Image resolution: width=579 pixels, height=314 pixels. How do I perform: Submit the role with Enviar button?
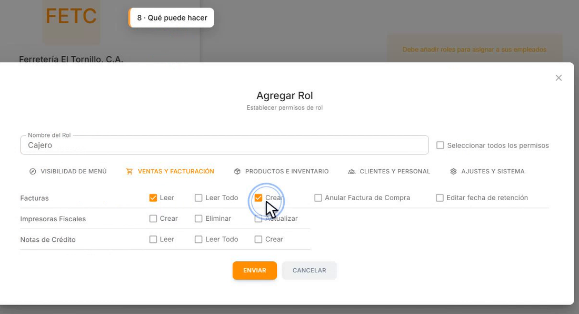click(x=254, y=270)
